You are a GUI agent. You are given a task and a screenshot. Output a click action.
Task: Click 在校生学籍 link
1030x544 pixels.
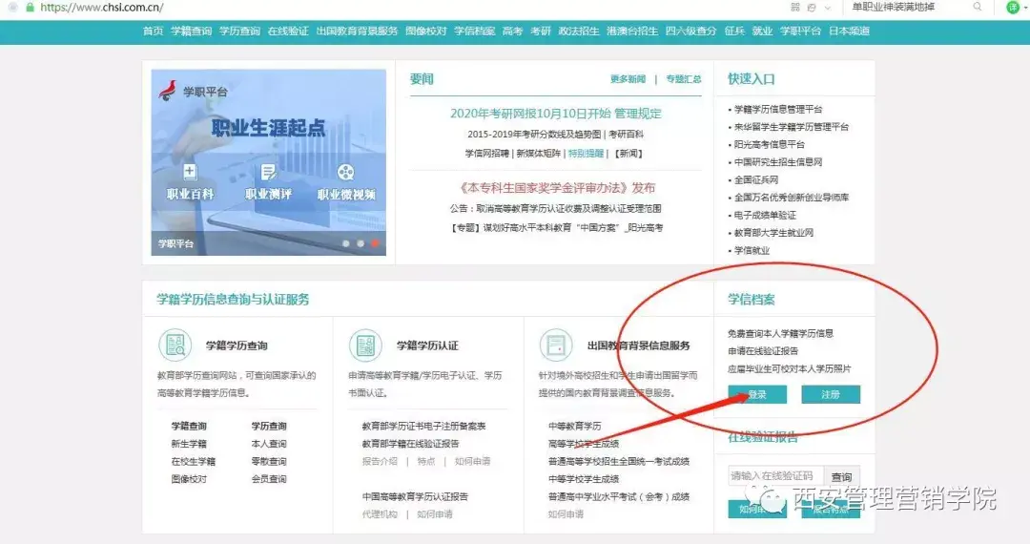pos(193,462)
